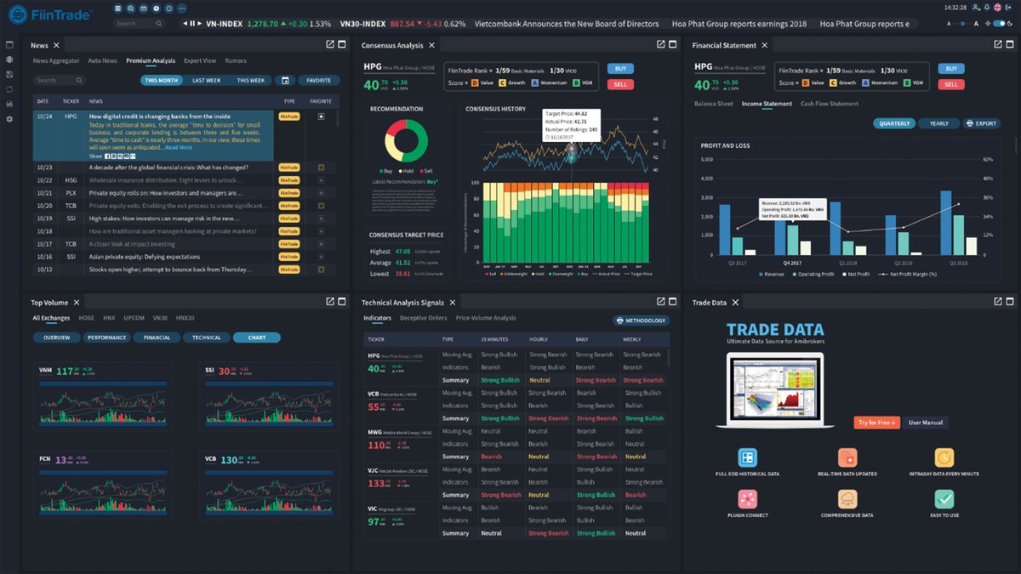Pop out the Consensus Analysis panel
This screenshot has width=1021, height=574.
(660, 44)
